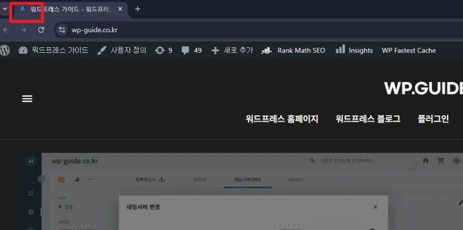Open the 워드프레스 가이드 dashboard link
The height and width of the screenshot is (230, 463).
point(53,50)
